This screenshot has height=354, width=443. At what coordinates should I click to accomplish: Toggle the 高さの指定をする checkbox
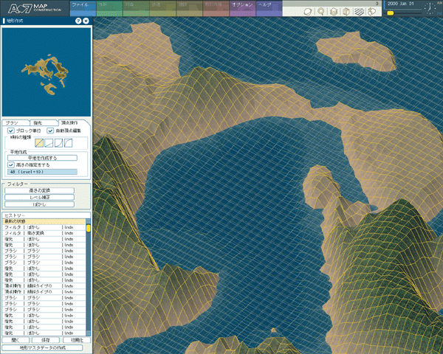pos(11,164)
